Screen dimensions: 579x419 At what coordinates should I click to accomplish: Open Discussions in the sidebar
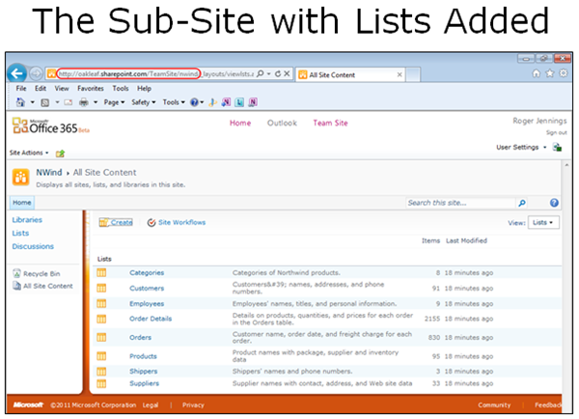pos(33,246)
